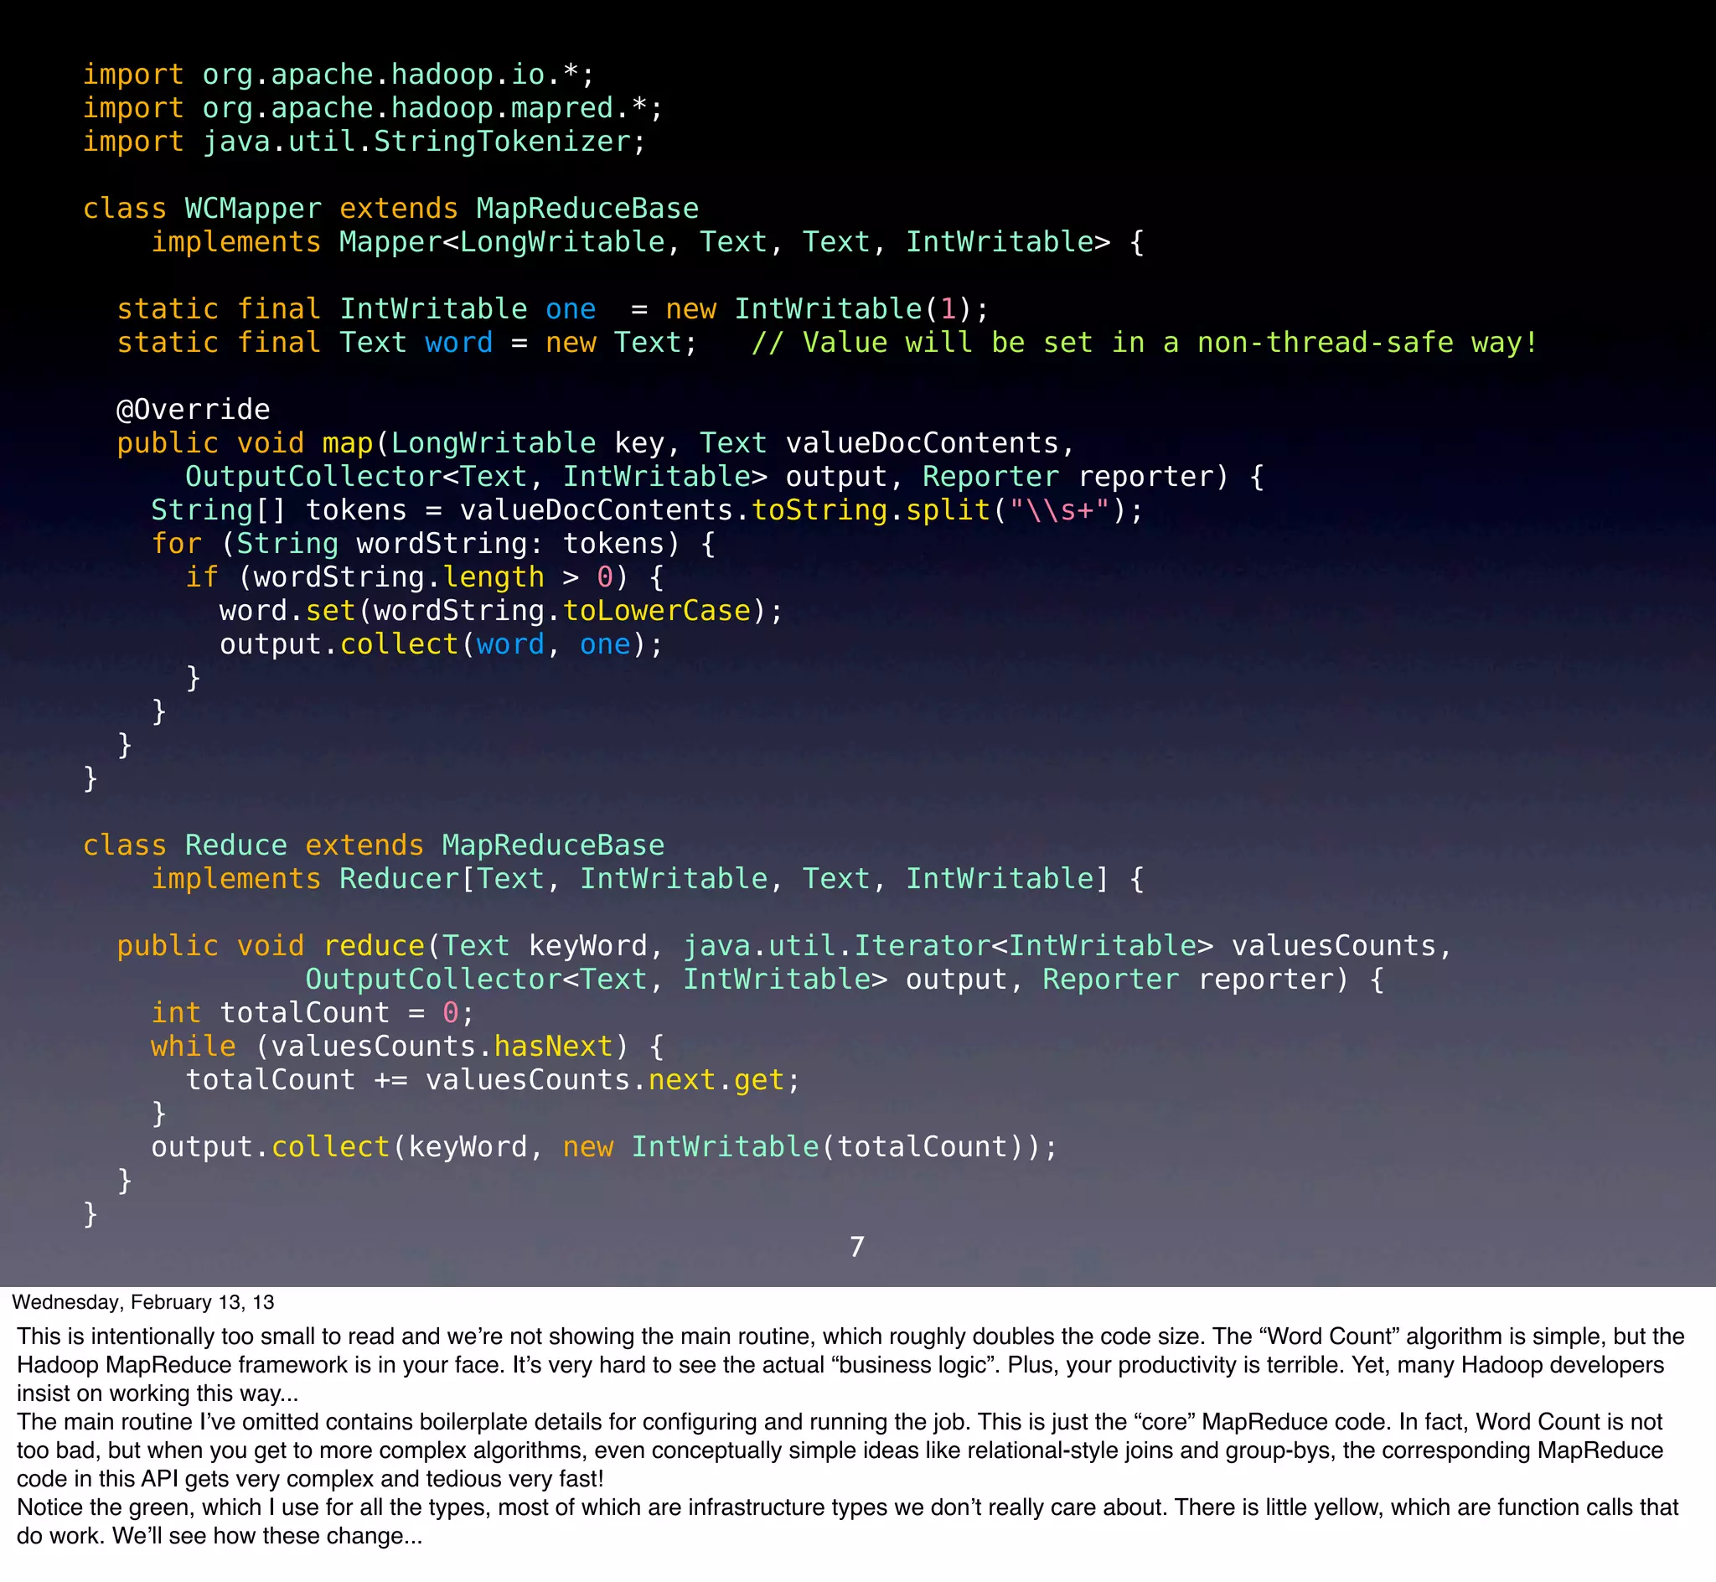Click 'import java.util.StringTokenizer;' line
Screen dimensions: 1716x1582
[364, 142]
